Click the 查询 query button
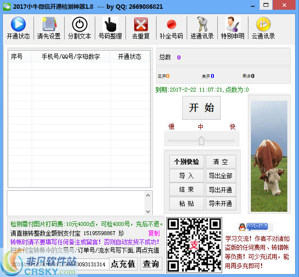299x277 pixels. click(x=151, y=264)
